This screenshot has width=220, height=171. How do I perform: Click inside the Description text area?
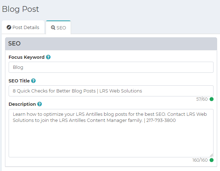[x=111, y=133]
